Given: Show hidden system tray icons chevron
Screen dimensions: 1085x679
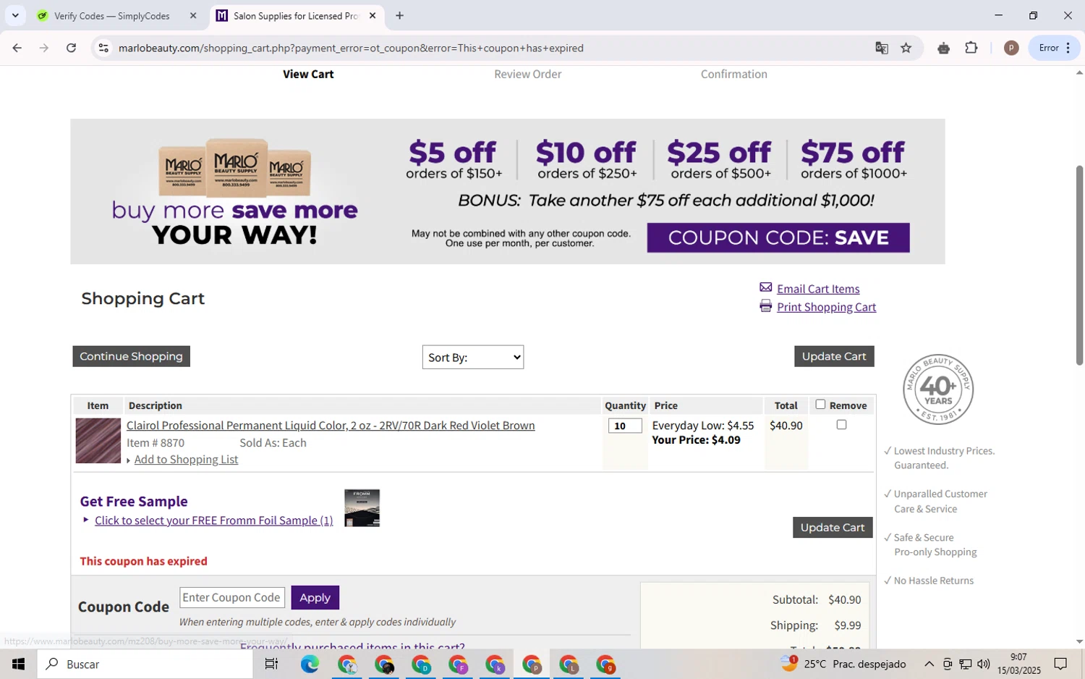Looking at the screenshot, I should [929, 664].
